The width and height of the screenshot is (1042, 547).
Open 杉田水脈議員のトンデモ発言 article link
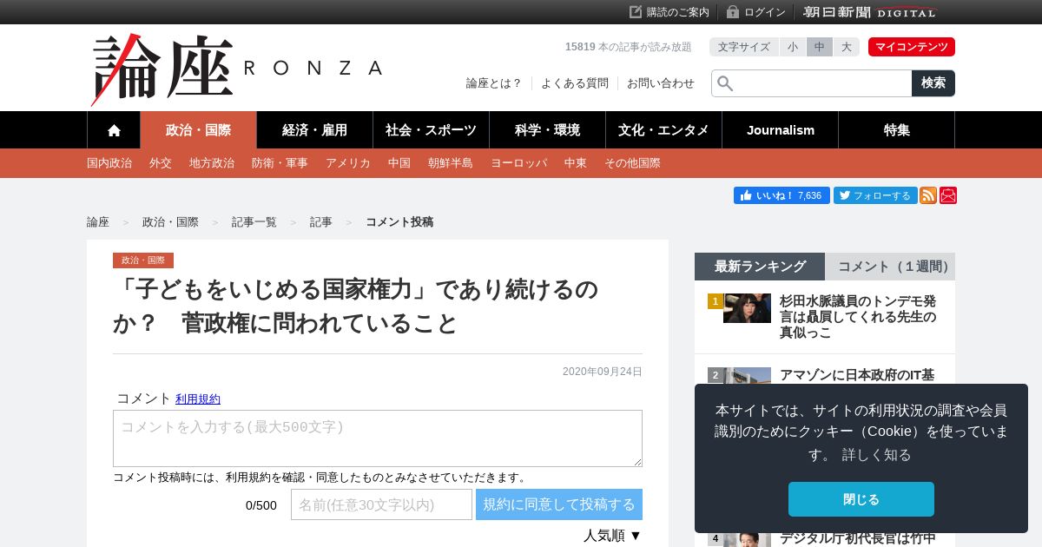(x=858, y=317)
